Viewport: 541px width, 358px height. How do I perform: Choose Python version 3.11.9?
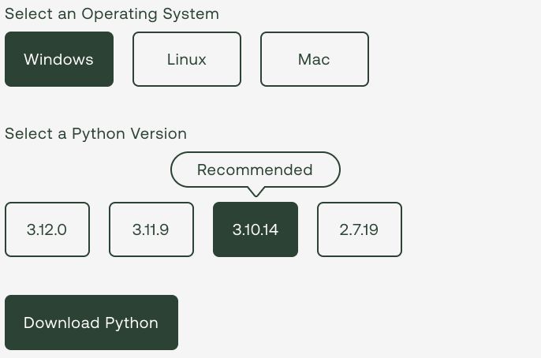pyautogui.click(x=151, y=229)
